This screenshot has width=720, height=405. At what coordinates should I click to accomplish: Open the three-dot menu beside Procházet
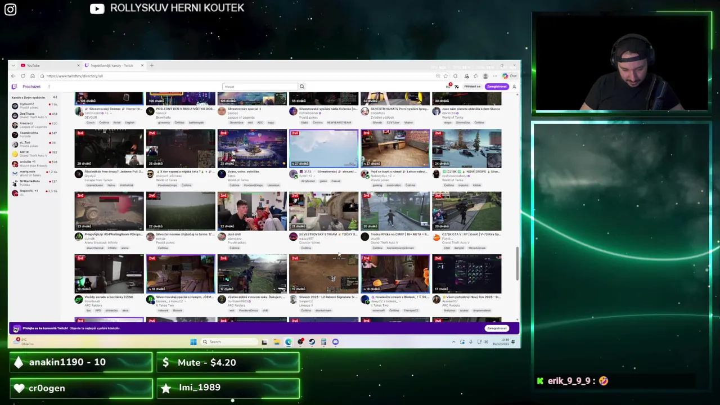(x=49, y=87)
